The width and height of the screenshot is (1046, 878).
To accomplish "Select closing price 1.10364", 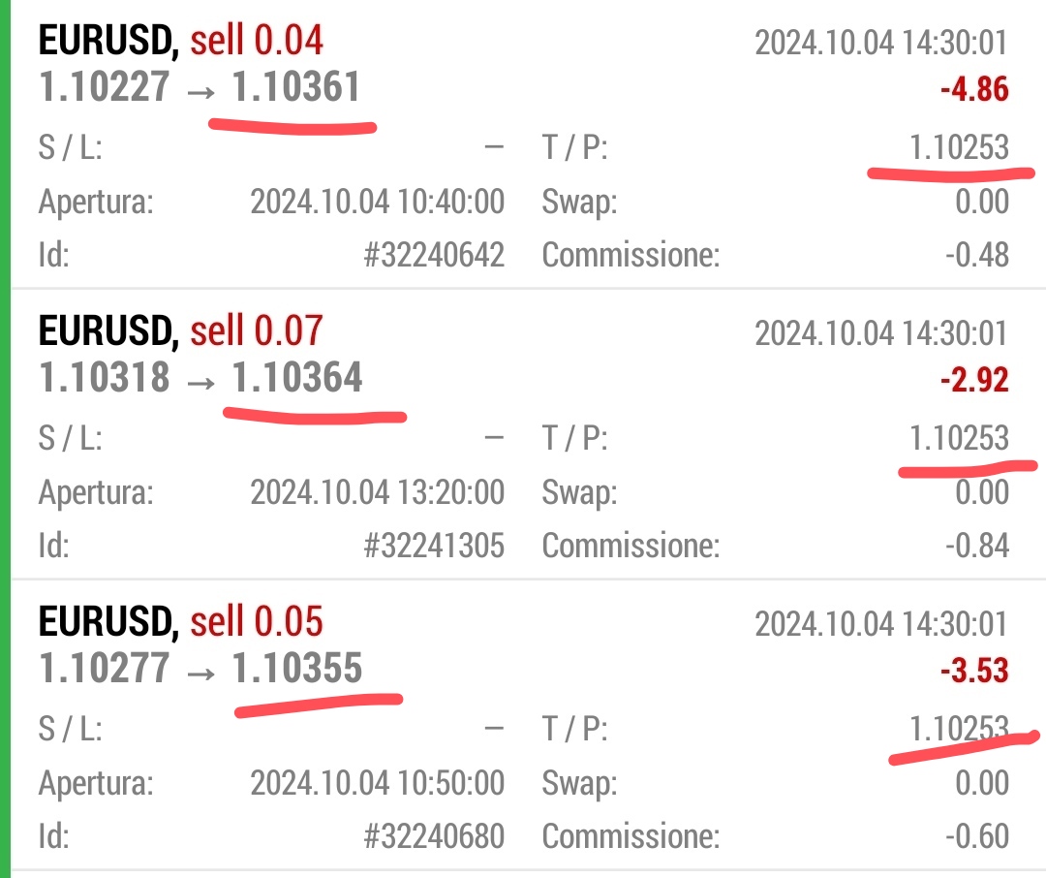I will click(296, 378).
